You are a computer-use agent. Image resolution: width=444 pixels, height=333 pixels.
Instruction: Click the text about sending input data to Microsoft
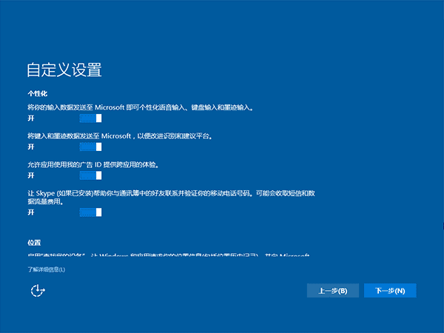pyautogui.click(x=140, y=107)
